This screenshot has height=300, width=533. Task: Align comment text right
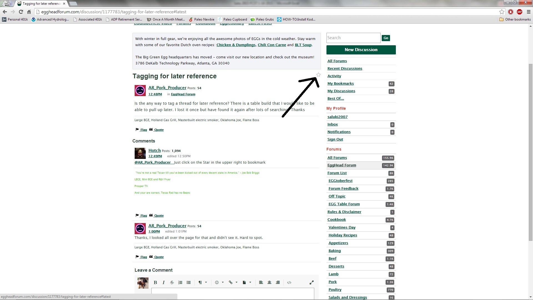coord(278,282)
